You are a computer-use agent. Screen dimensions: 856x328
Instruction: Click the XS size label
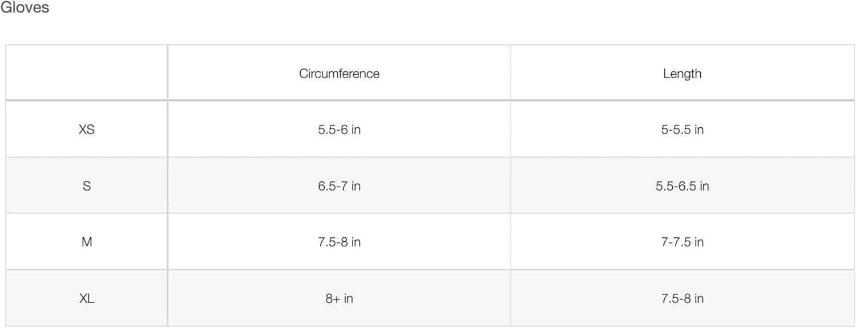pos(87,129)
